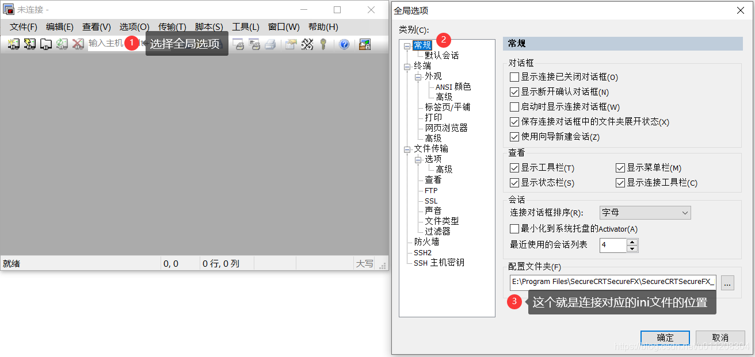Click the Disconnect red X icon

(x=77, y=44)
